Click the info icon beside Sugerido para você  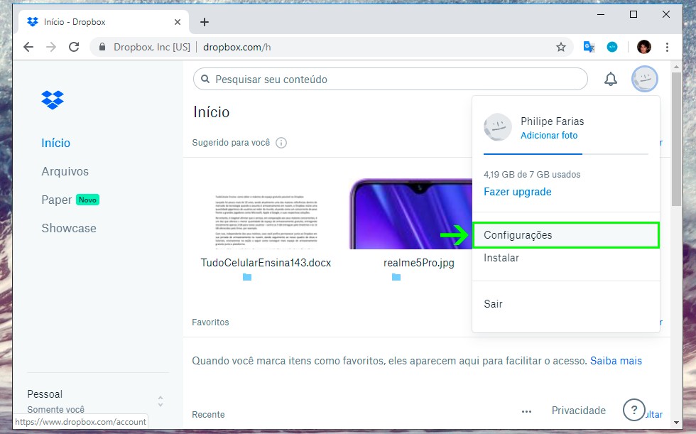point(281,143)
